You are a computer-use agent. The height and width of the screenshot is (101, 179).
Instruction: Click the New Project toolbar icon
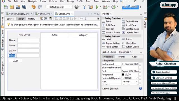[x=12, y=7]
